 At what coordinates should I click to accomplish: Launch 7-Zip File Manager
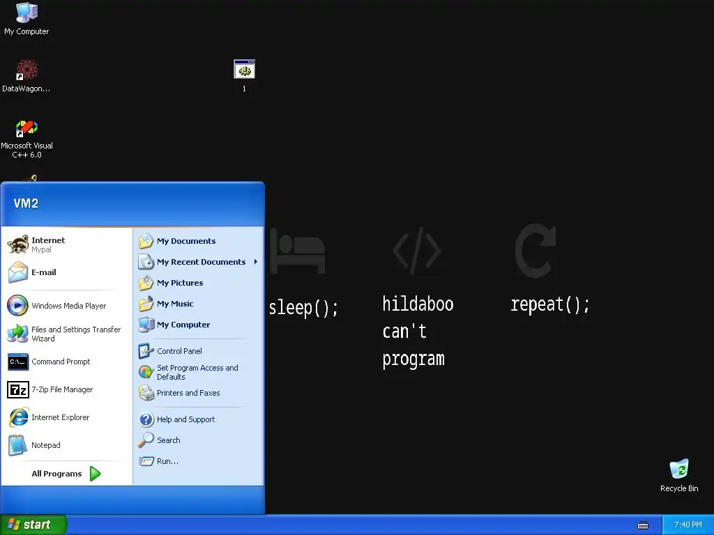(66, 389)
